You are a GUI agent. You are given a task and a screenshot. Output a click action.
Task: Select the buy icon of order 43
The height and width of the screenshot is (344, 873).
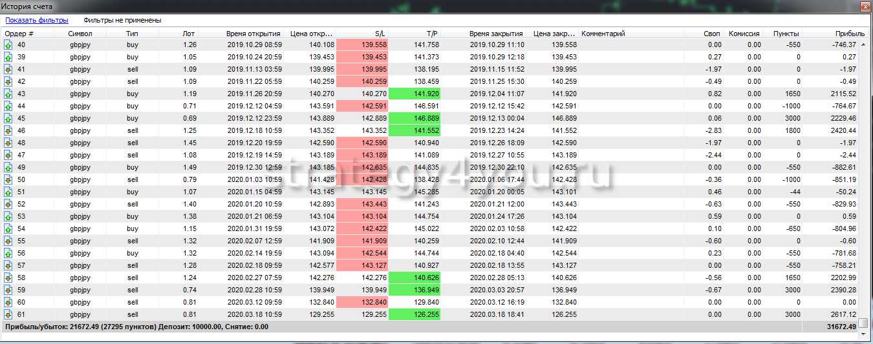point(8,94)
